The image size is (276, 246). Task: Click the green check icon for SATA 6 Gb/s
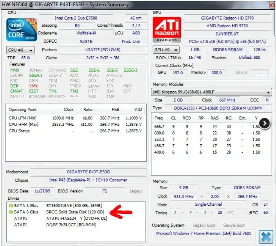(x=11, y=212)
